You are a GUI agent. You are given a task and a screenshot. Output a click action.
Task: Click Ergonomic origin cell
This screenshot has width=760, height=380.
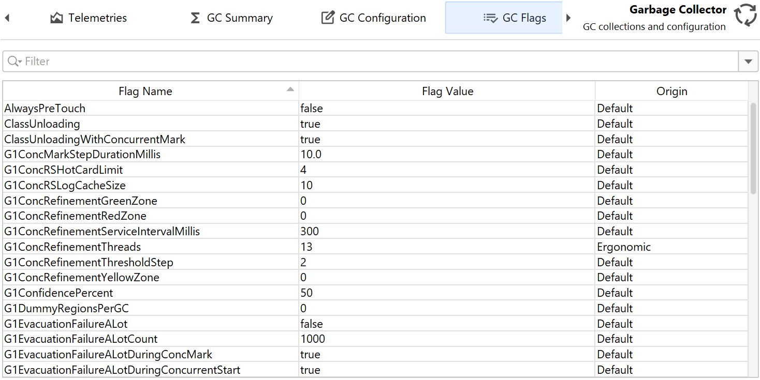pyautogui.click(x=624, y=247)
